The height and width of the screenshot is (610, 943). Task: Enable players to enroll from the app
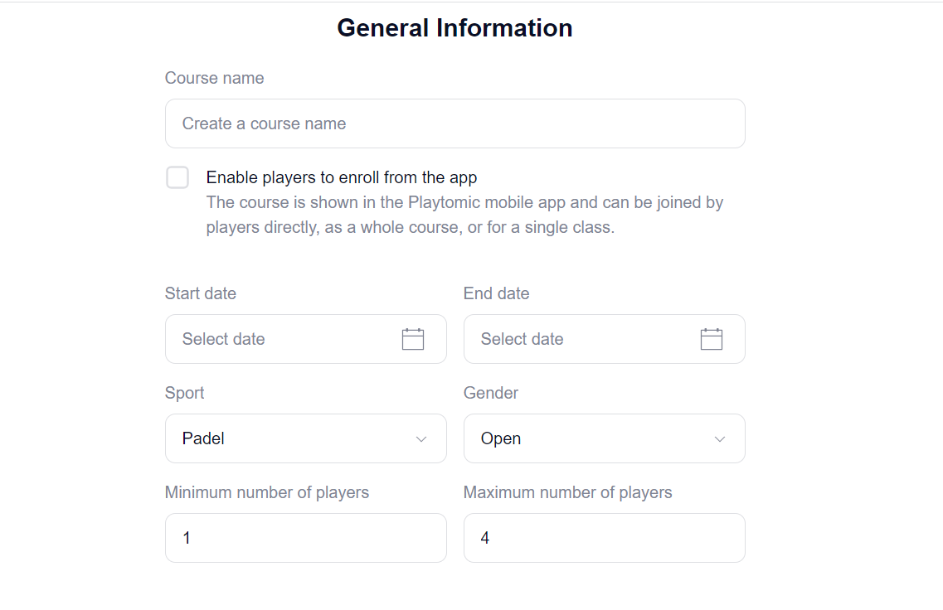(177, 177)
